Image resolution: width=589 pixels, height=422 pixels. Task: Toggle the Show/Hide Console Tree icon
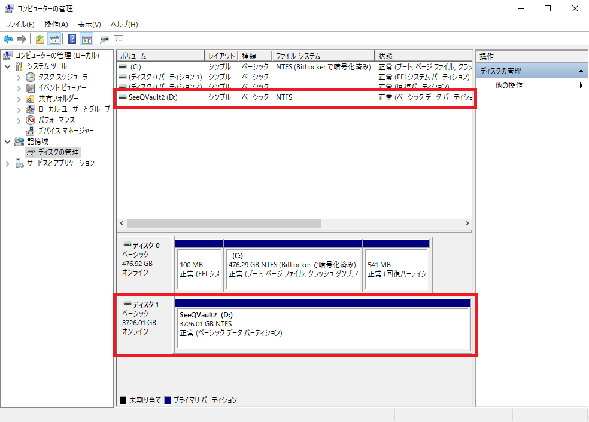point(54,39)
